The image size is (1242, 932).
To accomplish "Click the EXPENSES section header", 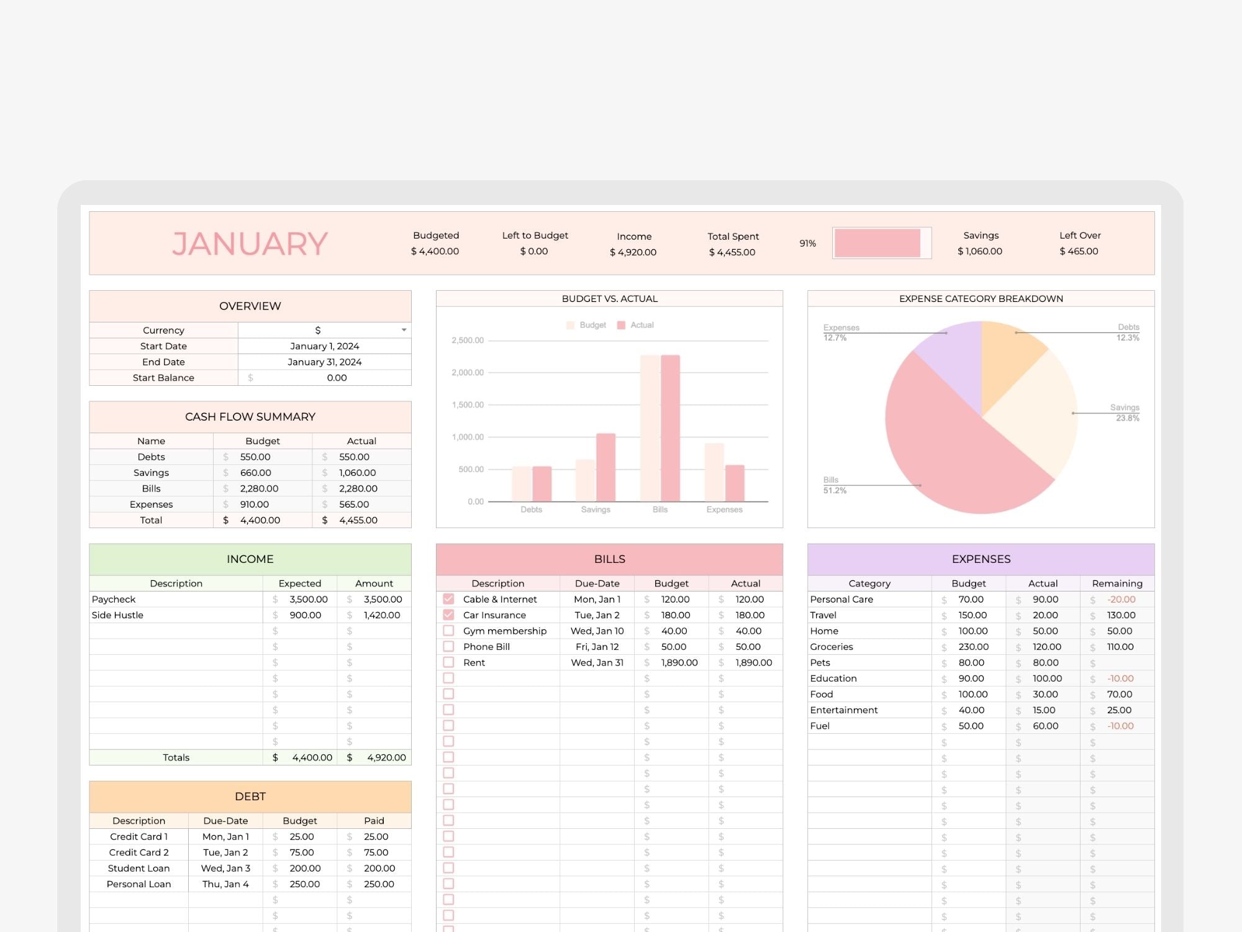I will [x=981, y=559].
